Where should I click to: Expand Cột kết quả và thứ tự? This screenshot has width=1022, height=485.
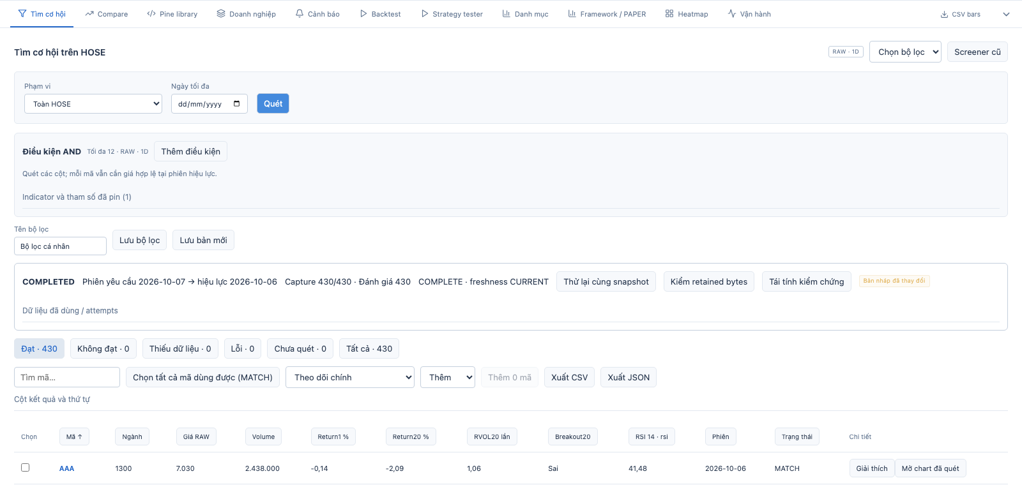coord(52,399)
